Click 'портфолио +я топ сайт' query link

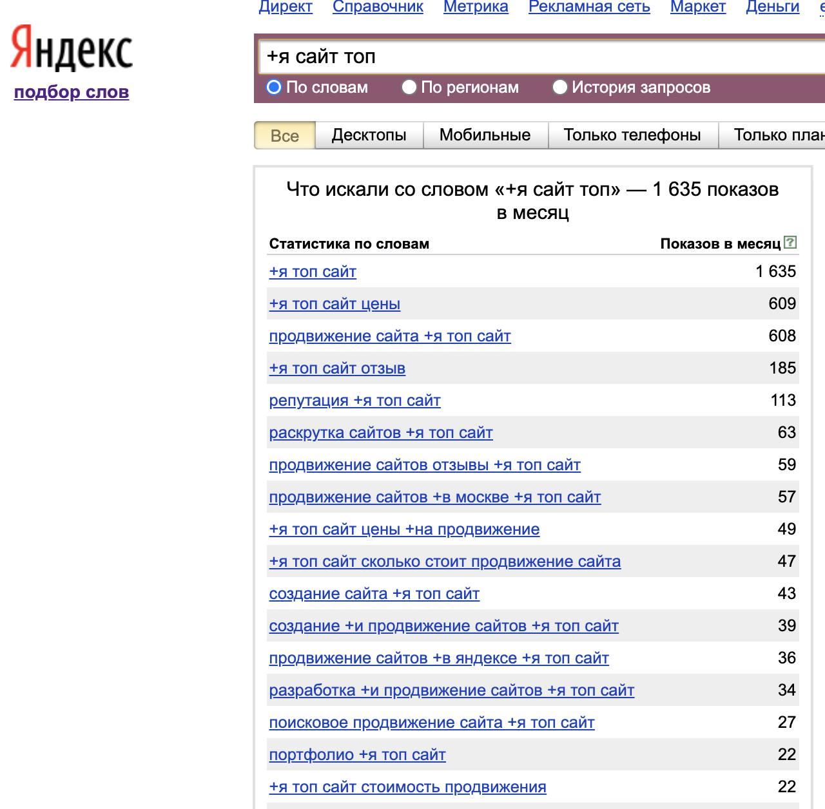tap(357, 755)
